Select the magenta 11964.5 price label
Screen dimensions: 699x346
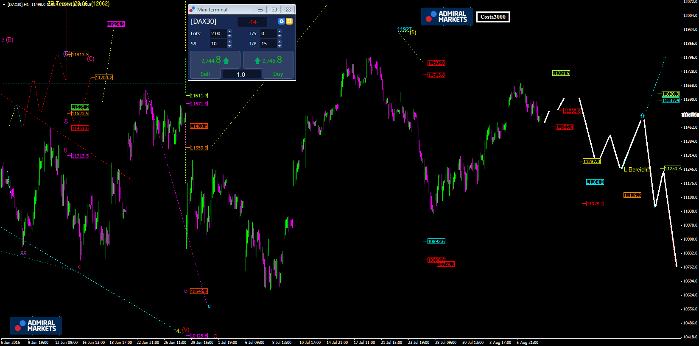[116, 24]
